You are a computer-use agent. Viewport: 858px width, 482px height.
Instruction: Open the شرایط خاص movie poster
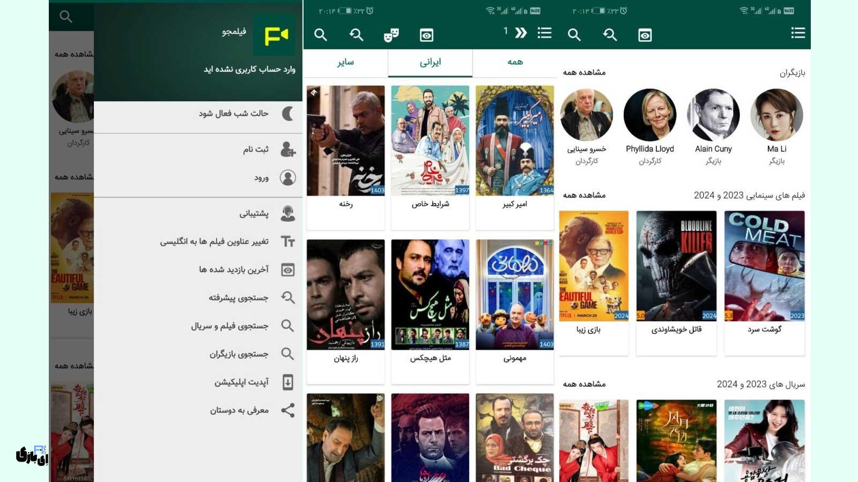click(430, 141)
